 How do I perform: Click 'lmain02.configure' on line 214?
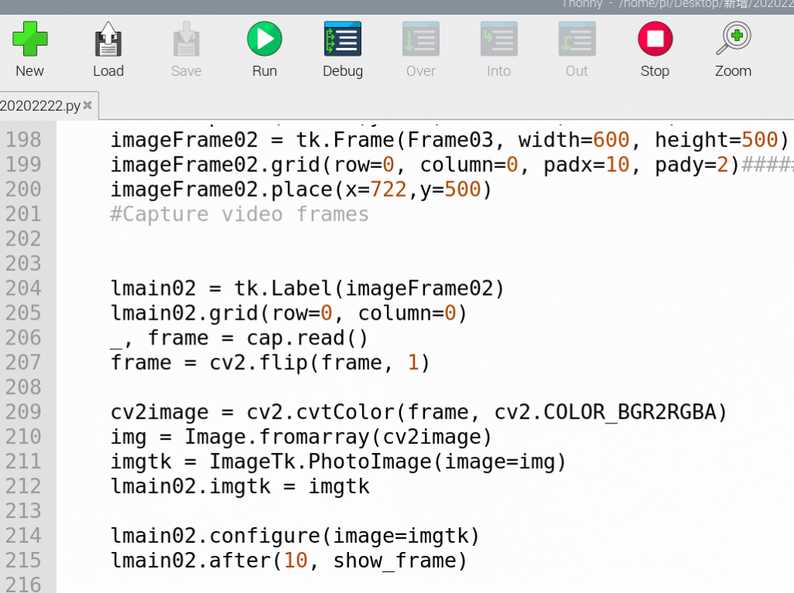(216, 536)
